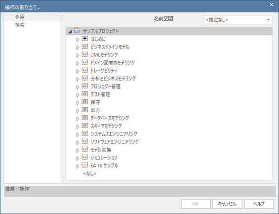Click the package icon beside シミュレーション
The image size is (279, 214).
point(85,157)
